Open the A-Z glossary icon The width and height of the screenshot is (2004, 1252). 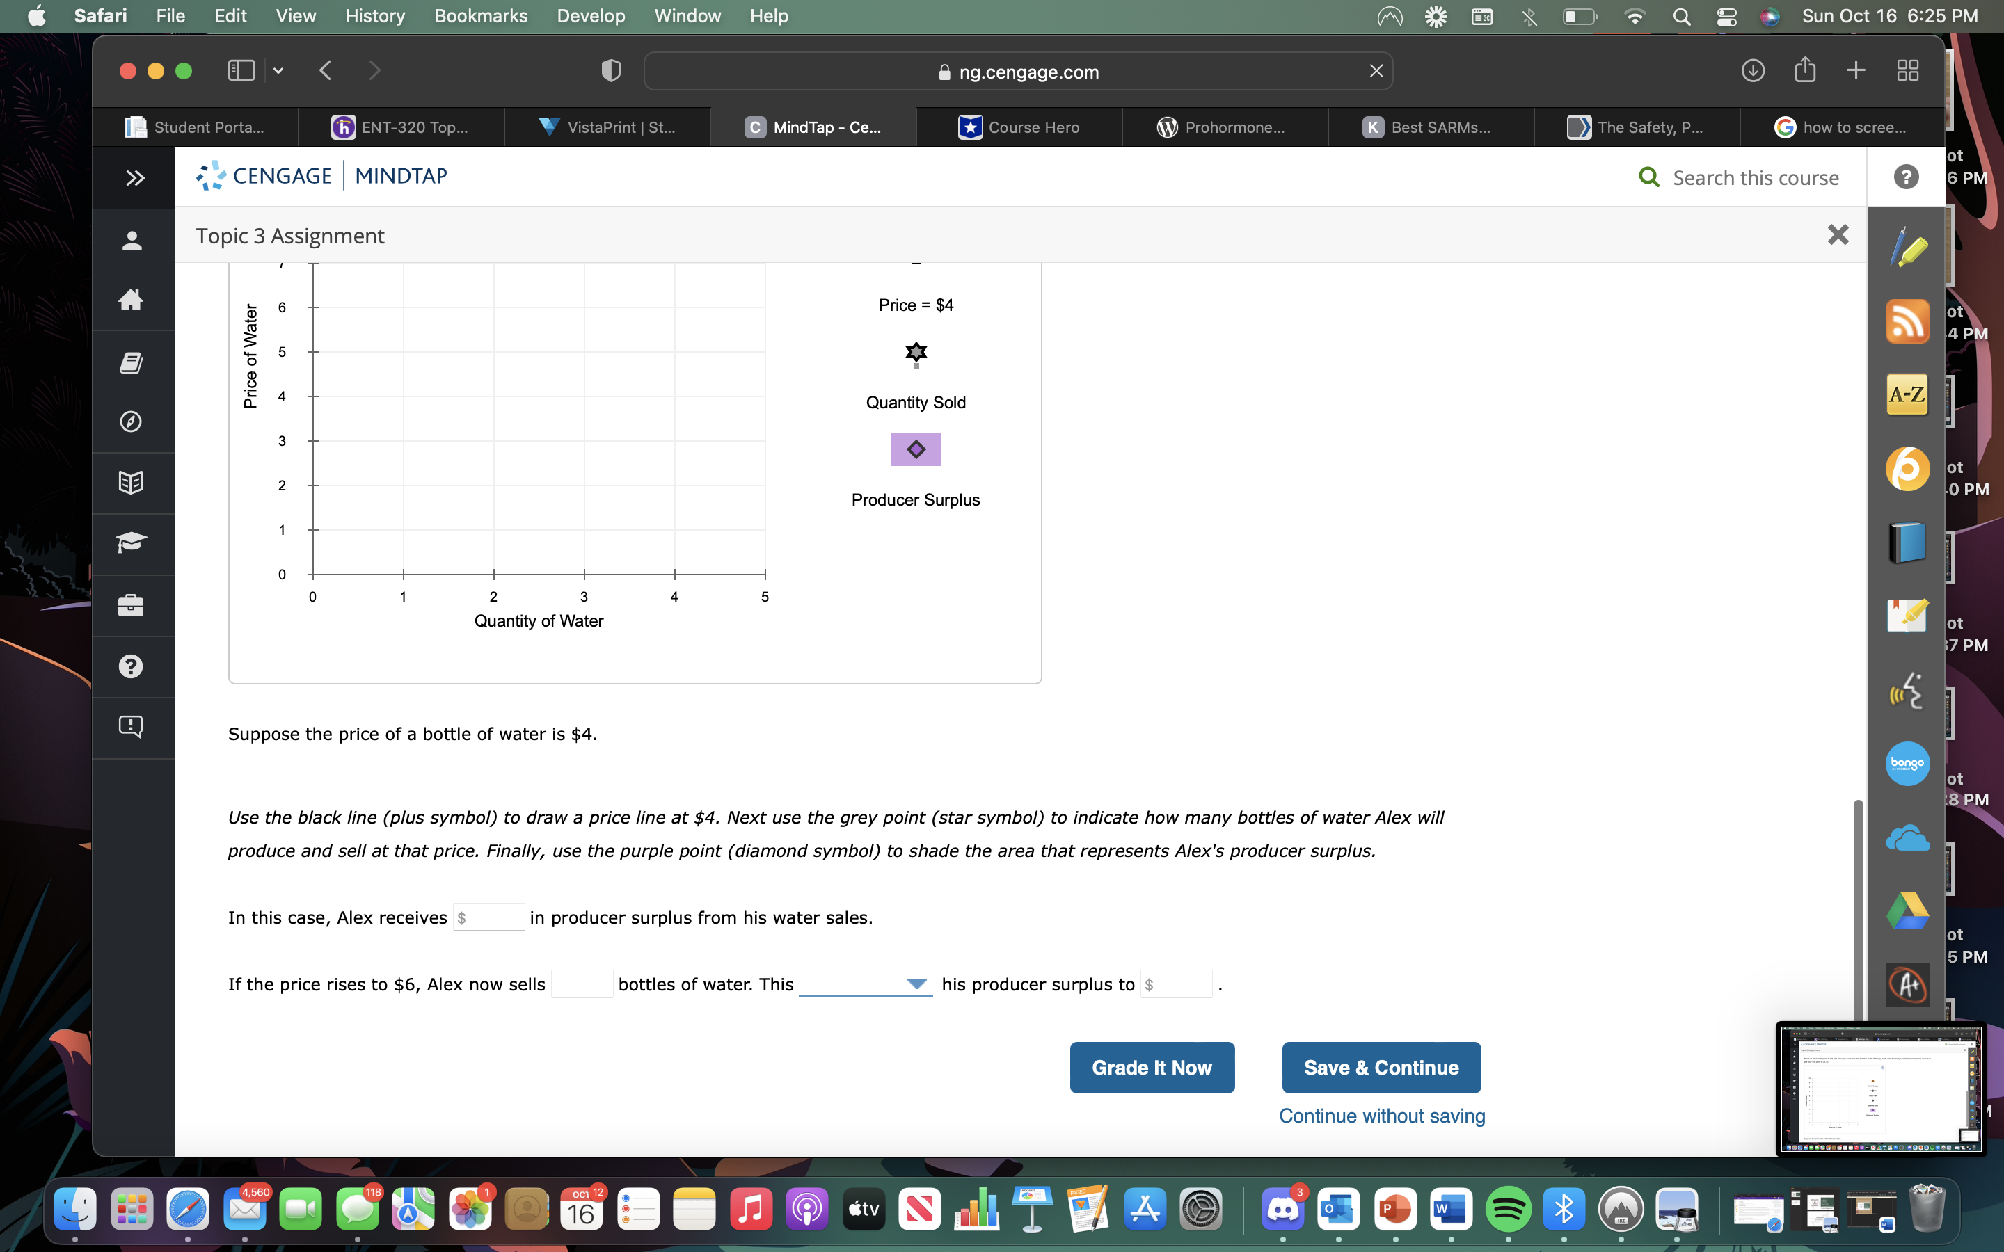point(1907,394)
